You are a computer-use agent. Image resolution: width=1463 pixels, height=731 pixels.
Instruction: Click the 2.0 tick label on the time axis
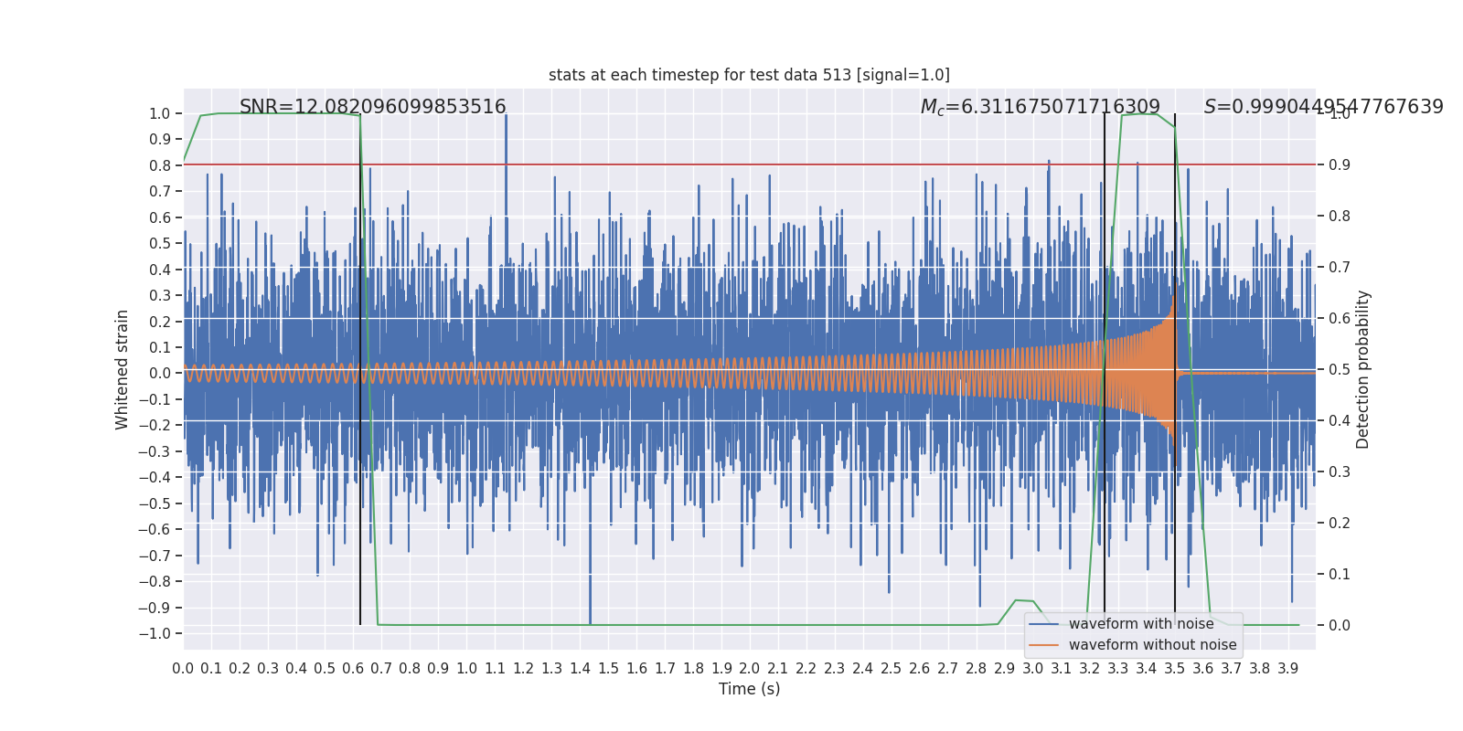(x=750, y=669)
